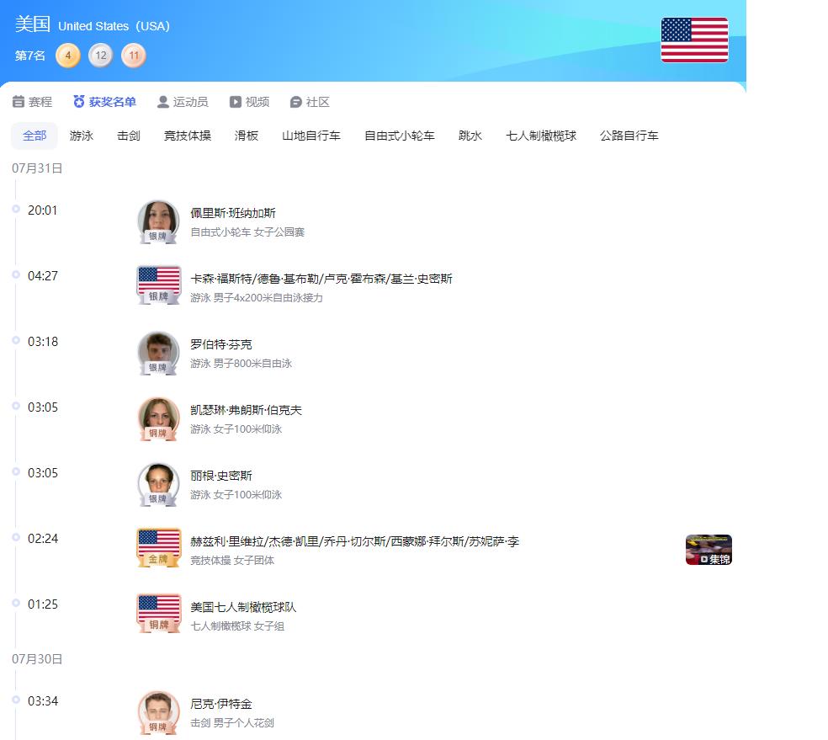The image size is (828, 740).
Task: Click event text 自由式小轮车 女子公园赛
Action: pyautogui.click(x=247, y=232)
